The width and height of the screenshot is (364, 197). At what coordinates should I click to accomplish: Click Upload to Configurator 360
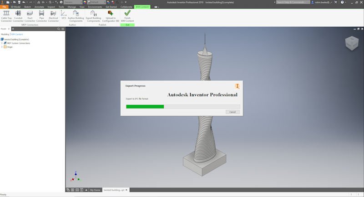point(111,16)
